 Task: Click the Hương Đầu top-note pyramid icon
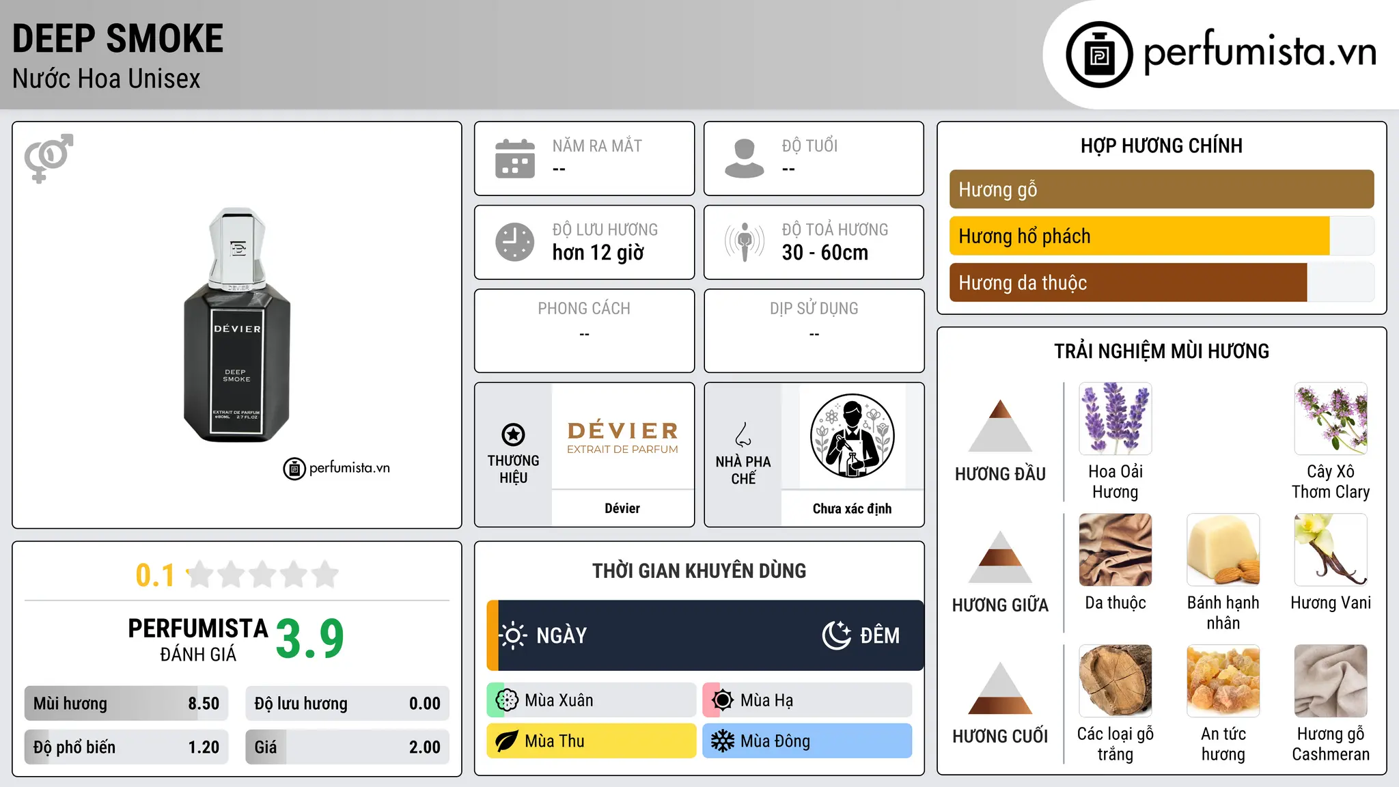pos(1000,426)
